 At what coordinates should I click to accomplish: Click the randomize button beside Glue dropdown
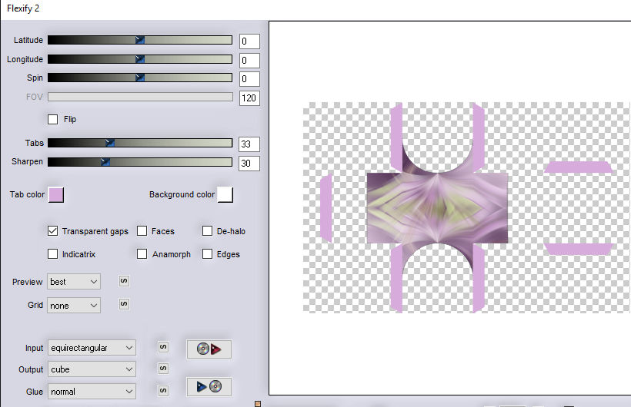163,390
